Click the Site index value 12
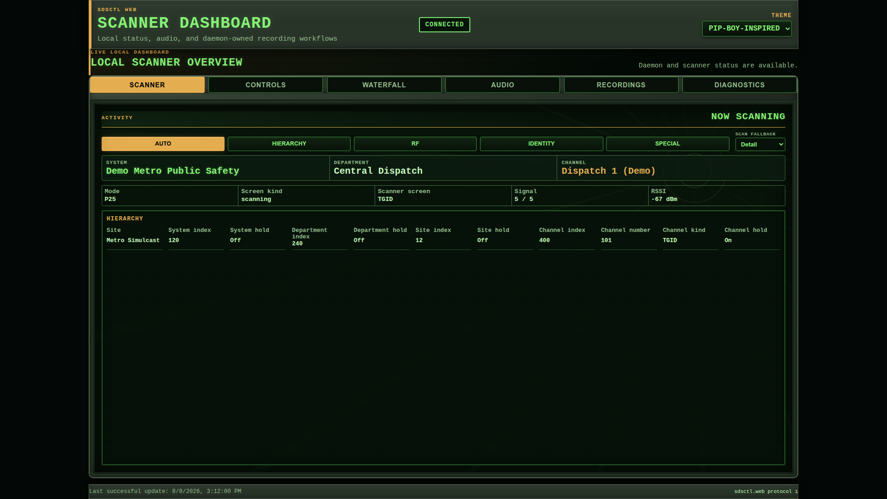 [419, 240]
